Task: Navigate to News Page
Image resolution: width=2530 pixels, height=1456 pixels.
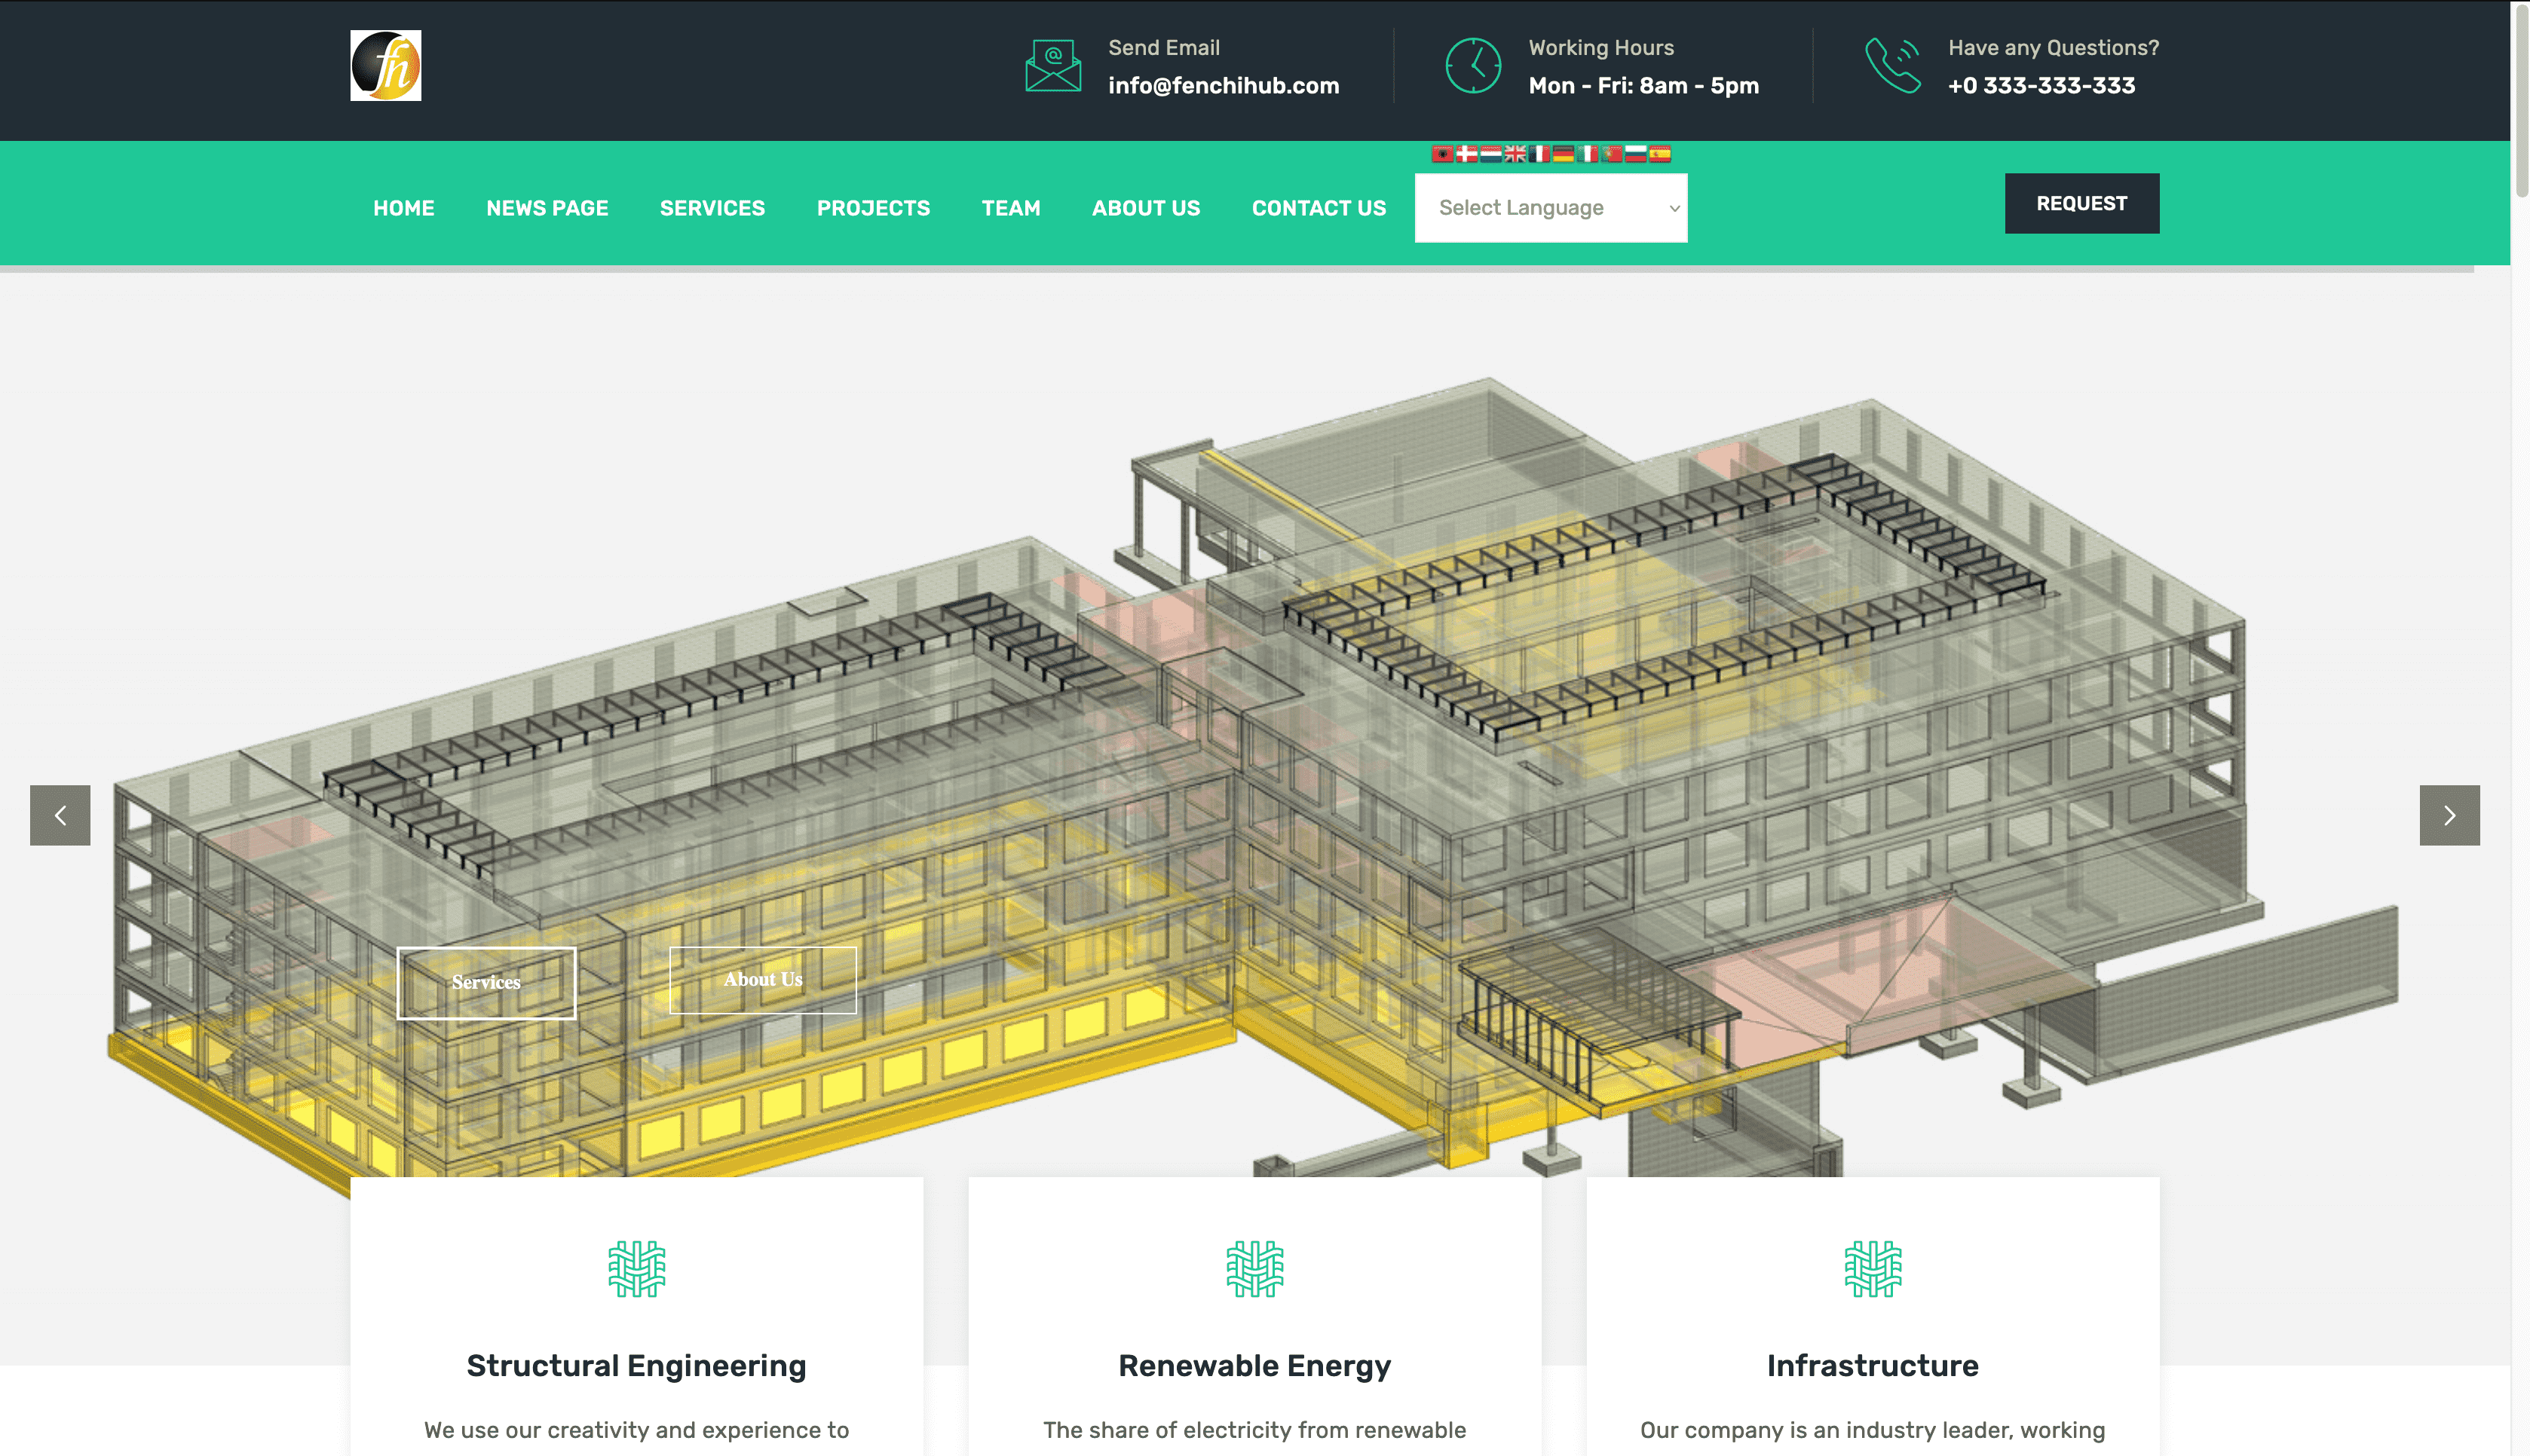Action: 547,208
